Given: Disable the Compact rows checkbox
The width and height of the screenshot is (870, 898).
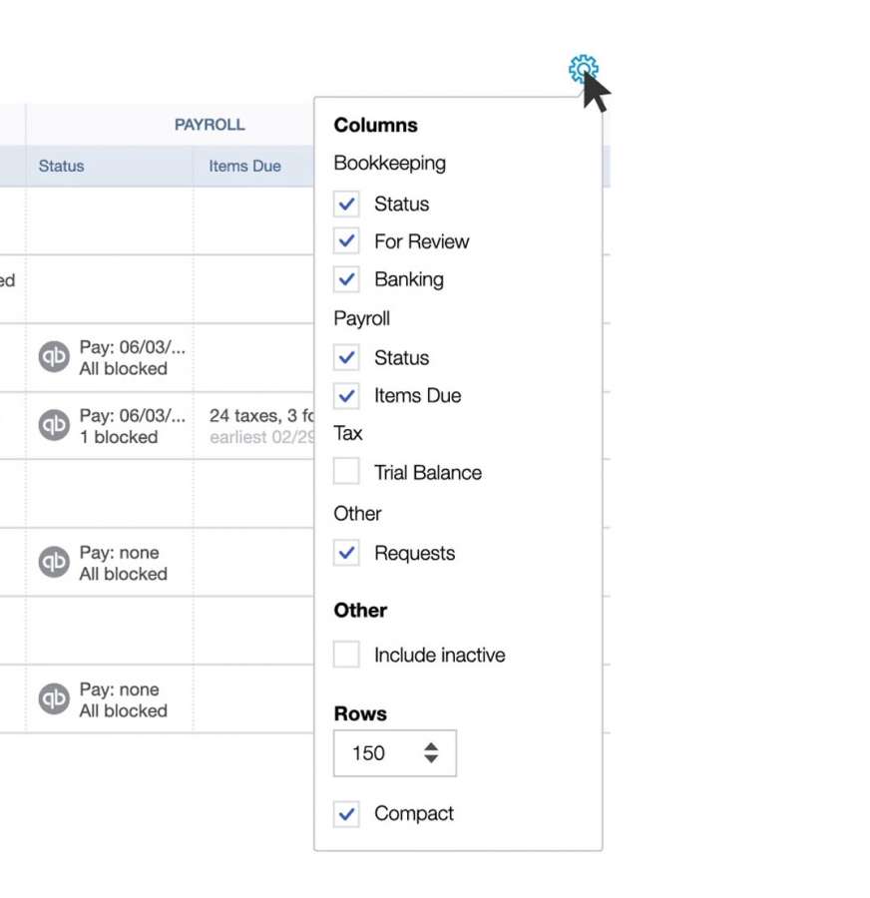Looking at the screenshot, I should coord(346,814).
